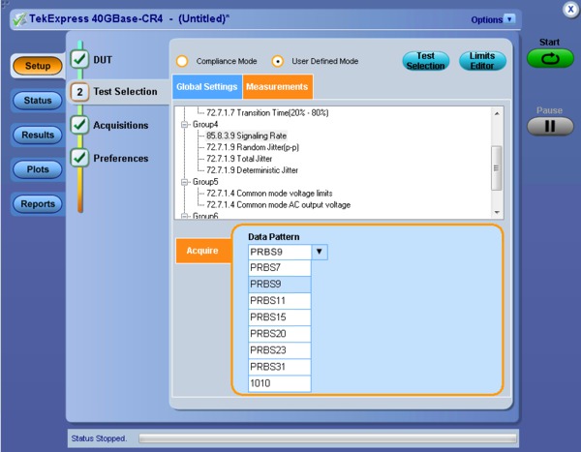Image resolution: width=581 pixels, height=452 pixels.
Task: Click the DUT step checkmark icon
Action: coord(80,60)
